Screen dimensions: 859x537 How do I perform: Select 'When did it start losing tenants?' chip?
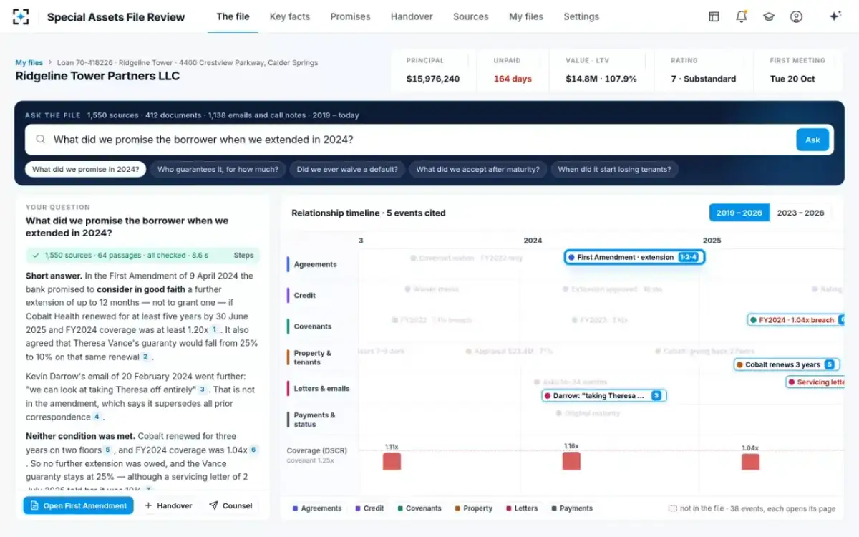click(x=614, y=170)
